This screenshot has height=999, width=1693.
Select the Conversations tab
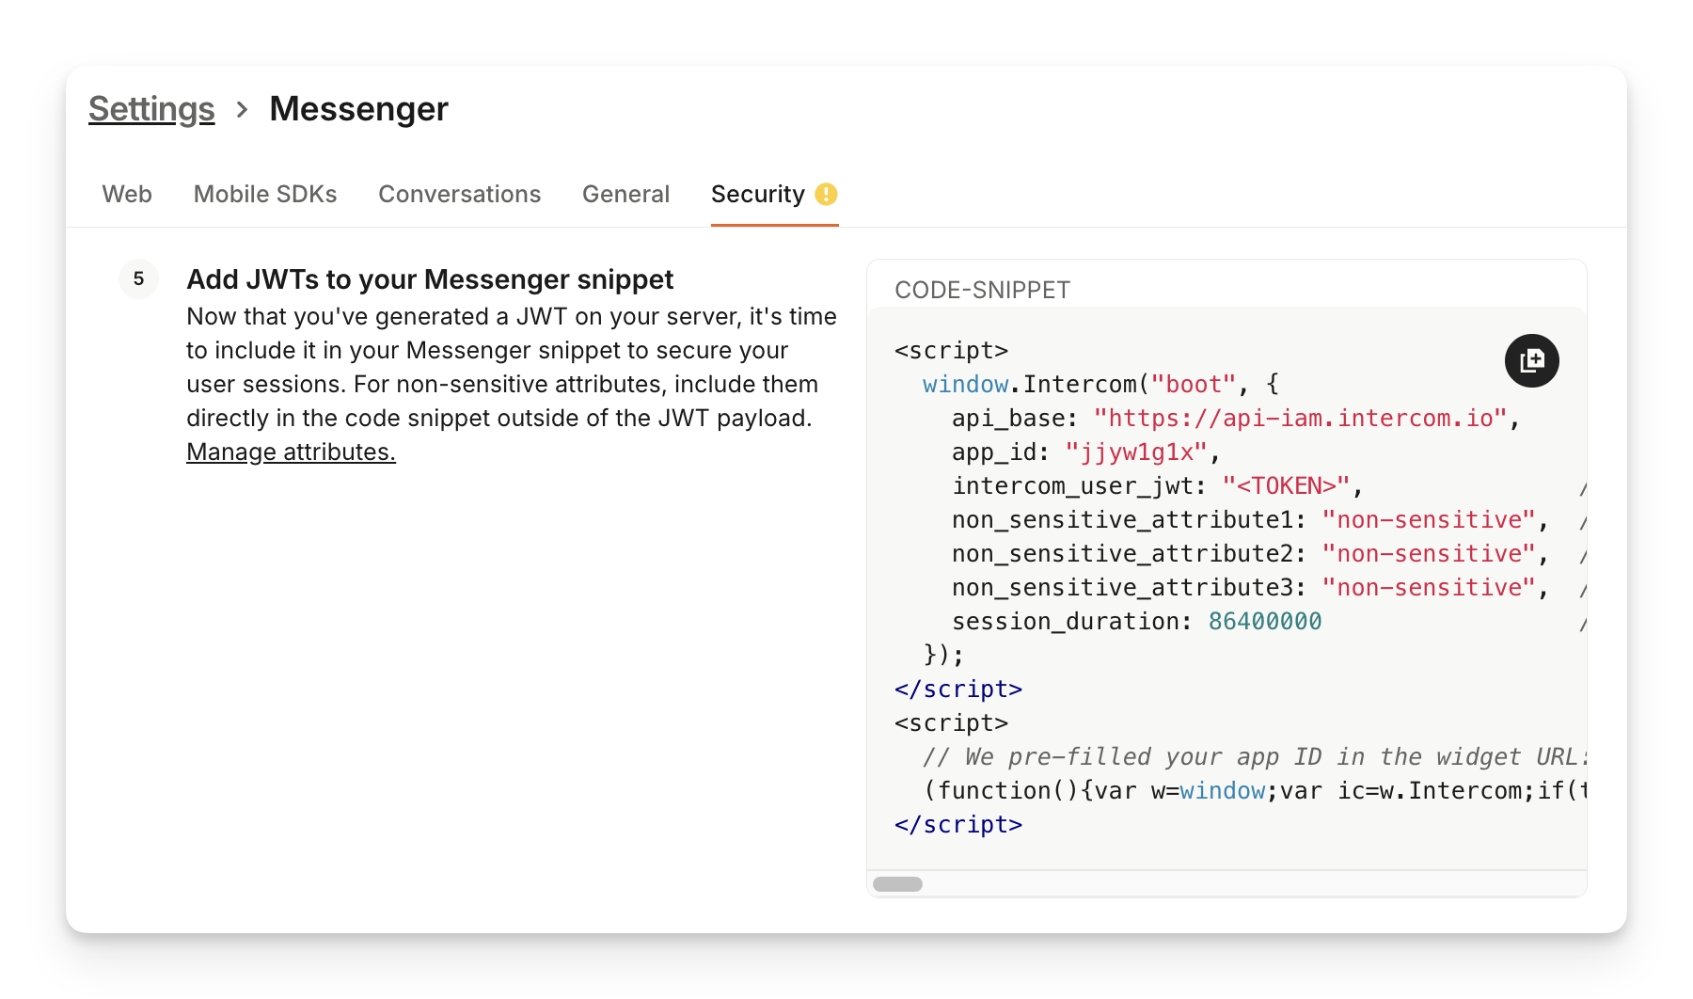(459, 194)
